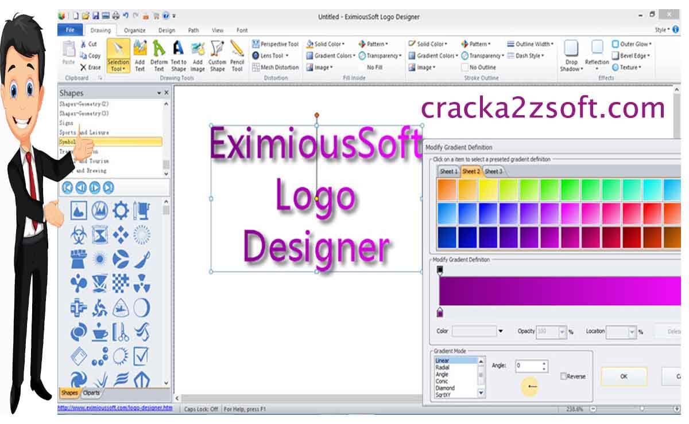Click the Paste clipboard button
Screen dimensions: 689x424
pyautogui.click(x=68, y=53)
